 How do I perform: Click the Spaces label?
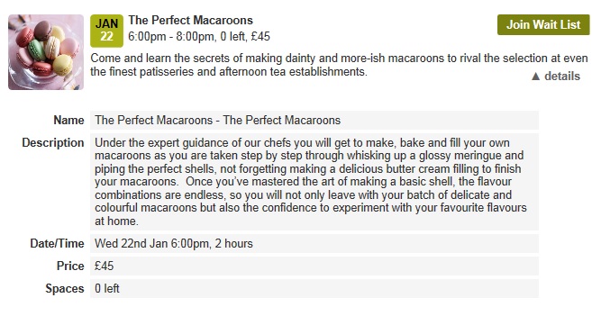pyautogui.click(x=64, y=289)
